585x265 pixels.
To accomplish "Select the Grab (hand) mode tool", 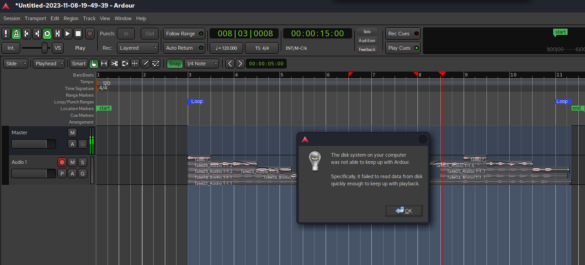I will [94, 64].
